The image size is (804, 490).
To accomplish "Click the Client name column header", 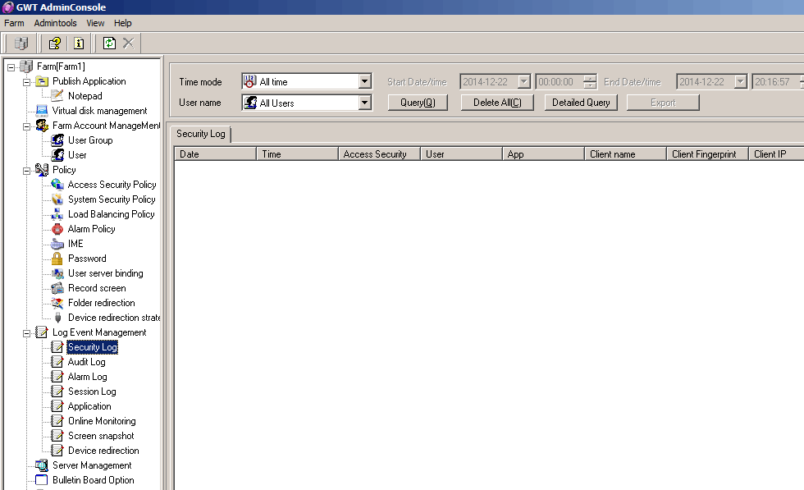I will click(x=624, y=154).
